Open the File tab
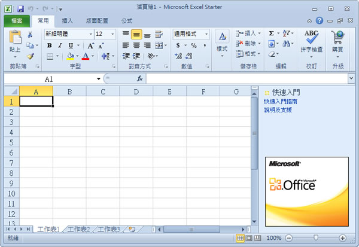 [x=17, y=21]
